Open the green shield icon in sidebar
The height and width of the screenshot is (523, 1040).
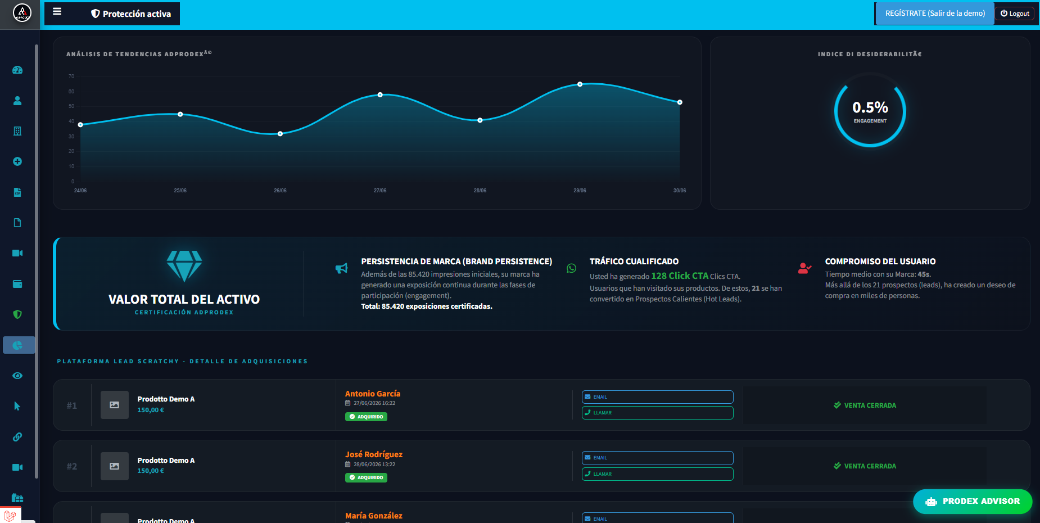17,314
